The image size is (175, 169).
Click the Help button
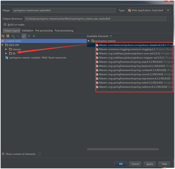coord(164,164)
